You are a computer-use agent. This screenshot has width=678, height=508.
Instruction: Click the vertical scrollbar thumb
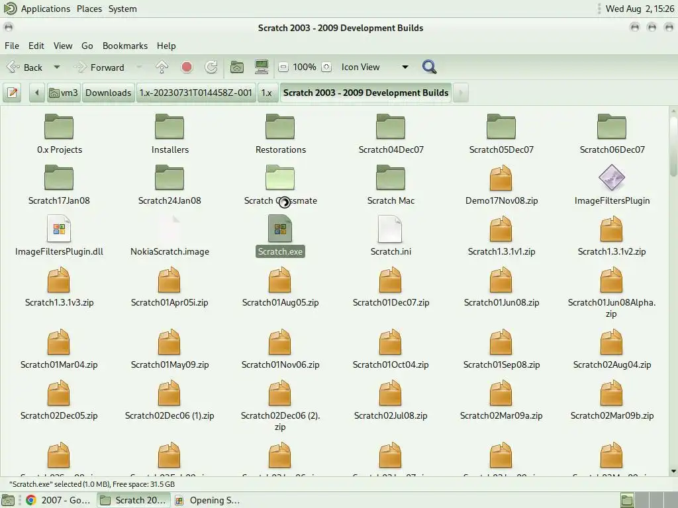pyautogui.click(x=673, y=146)
